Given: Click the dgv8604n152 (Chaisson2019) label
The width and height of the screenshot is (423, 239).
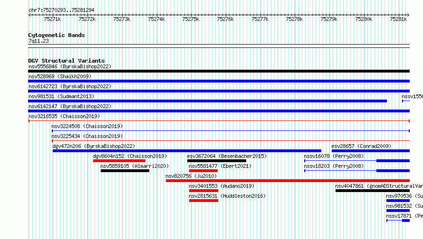Looking at the screenshot, I should 130,156.
